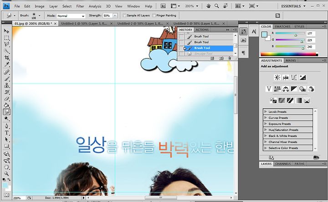Expand Selective Color Presets
This screenshot has width=328, height=202.
pos(266,148)
